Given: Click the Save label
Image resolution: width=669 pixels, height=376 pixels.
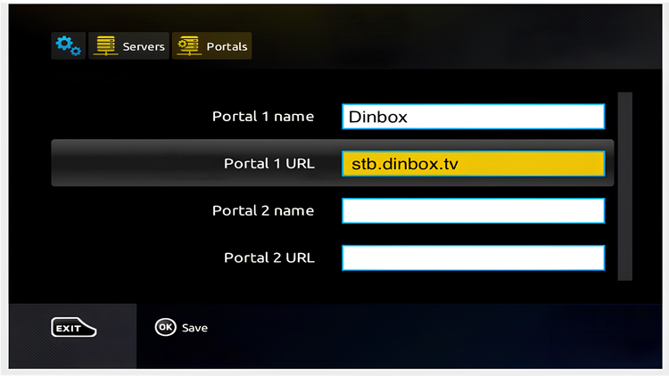Looking at the screenshot, I should 194,328.
